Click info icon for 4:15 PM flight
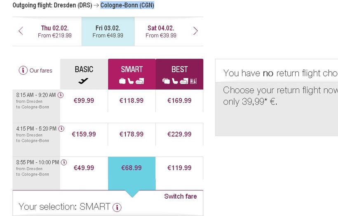 [x=61, y=129]
